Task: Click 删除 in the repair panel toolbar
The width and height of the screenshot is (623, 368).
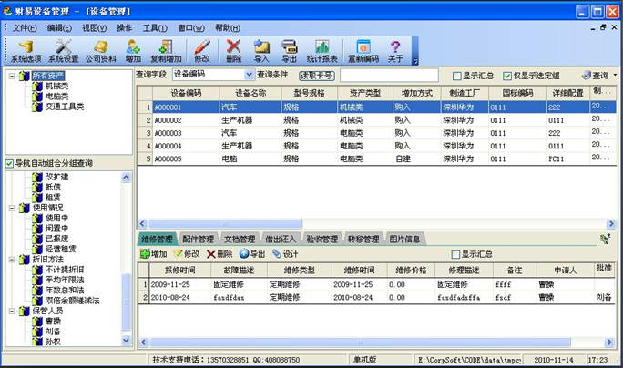Action: 220,253
